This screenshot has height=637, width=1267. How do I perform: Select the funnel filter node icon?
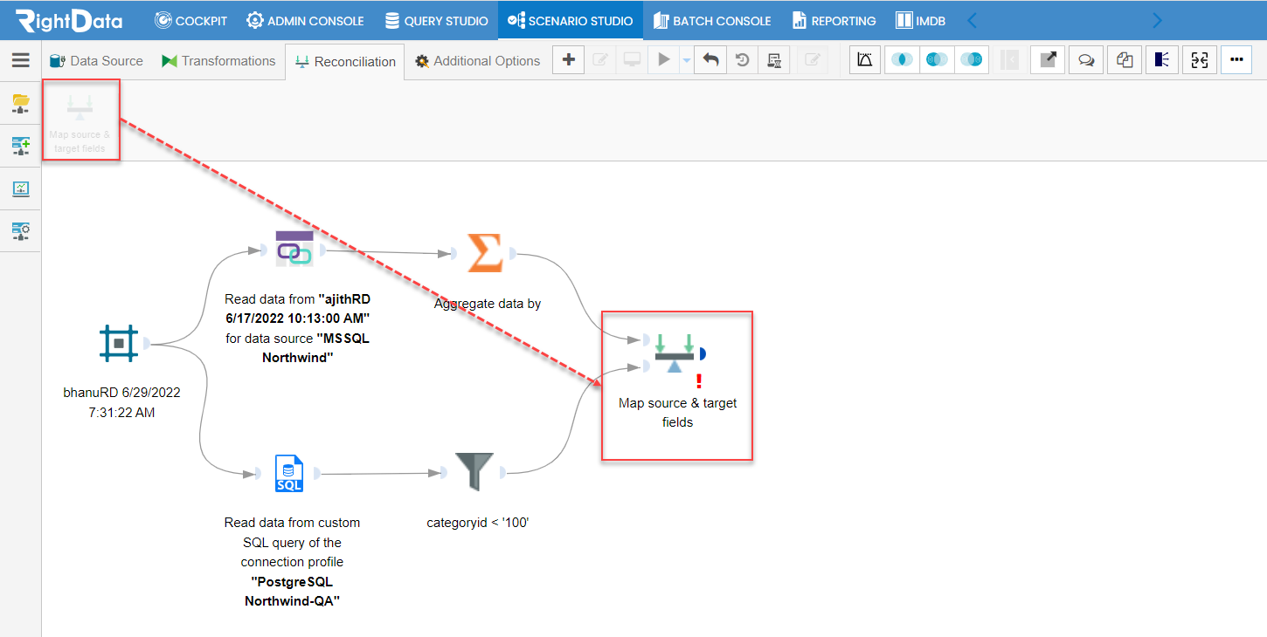(475, 472)
